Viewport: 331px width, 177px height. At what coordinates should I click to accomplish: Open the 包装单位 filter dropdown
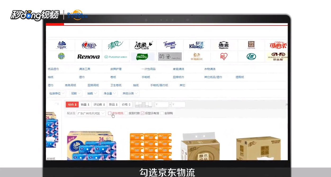pyautogui.click(x=57, y=93)
